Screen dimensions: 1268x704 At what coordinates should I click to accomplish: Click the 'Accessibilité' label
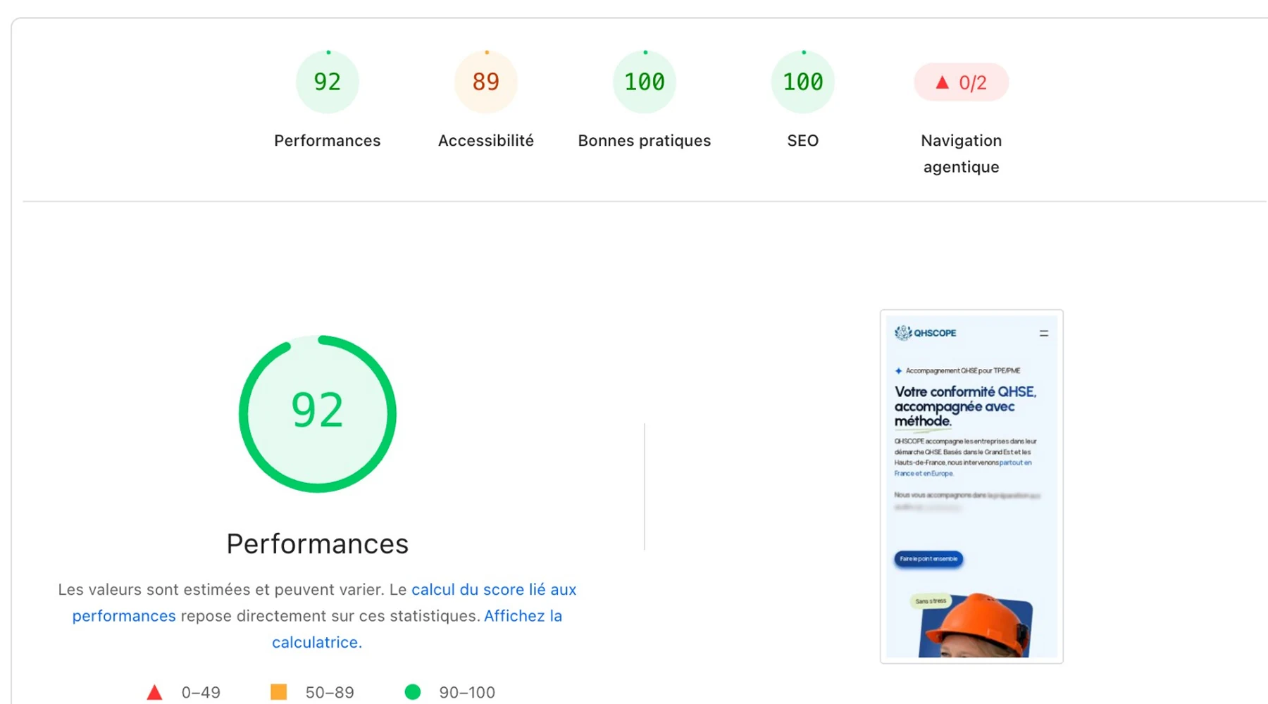click(486, 141)
